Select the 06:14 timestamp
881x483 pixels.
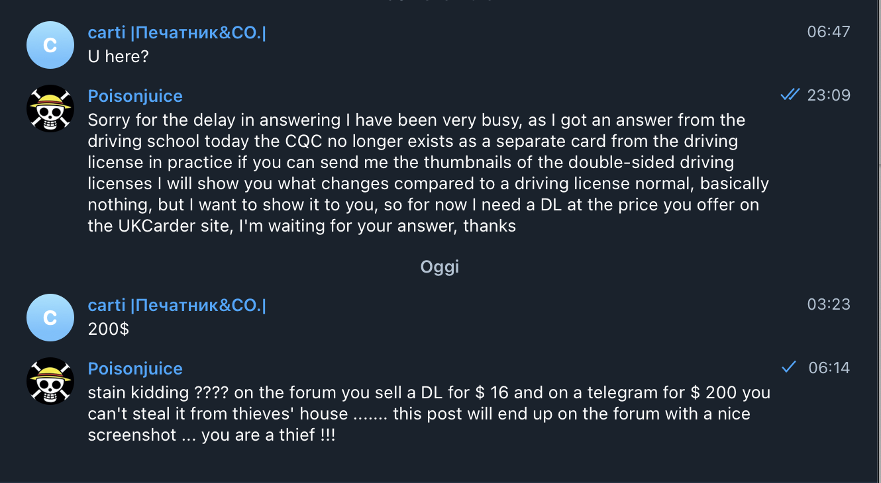829,368
